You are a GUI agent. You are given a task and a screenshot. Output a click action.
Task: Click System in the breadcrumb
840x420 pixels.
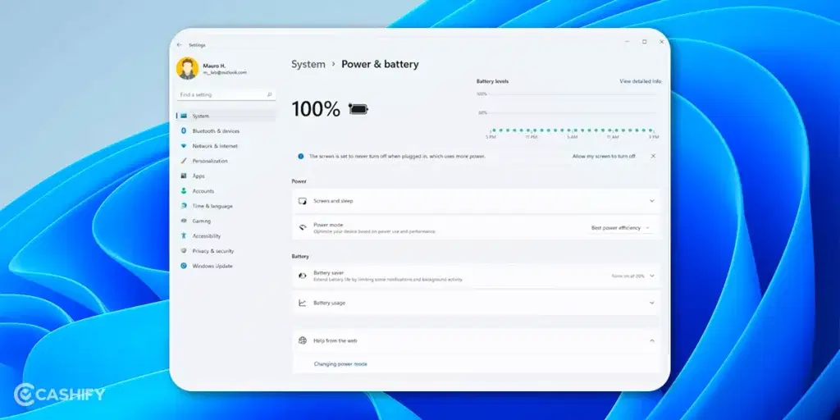308,64
